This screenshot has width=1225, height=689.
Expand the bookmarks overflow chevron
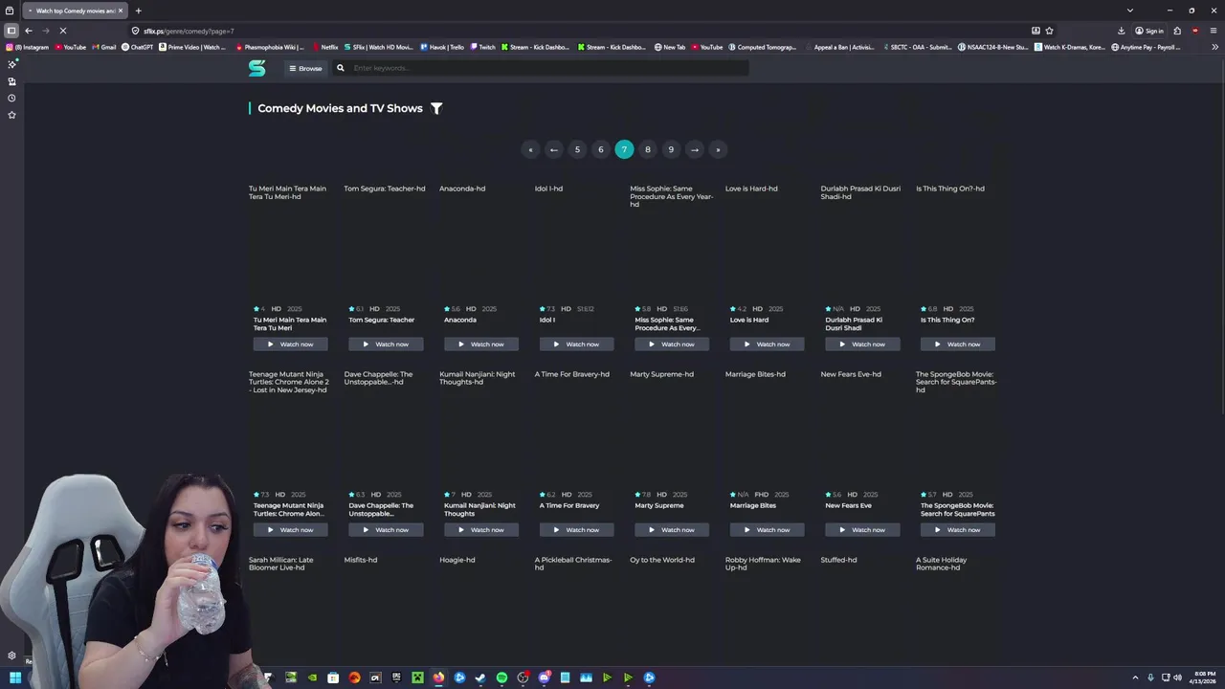click(1214, 47)
